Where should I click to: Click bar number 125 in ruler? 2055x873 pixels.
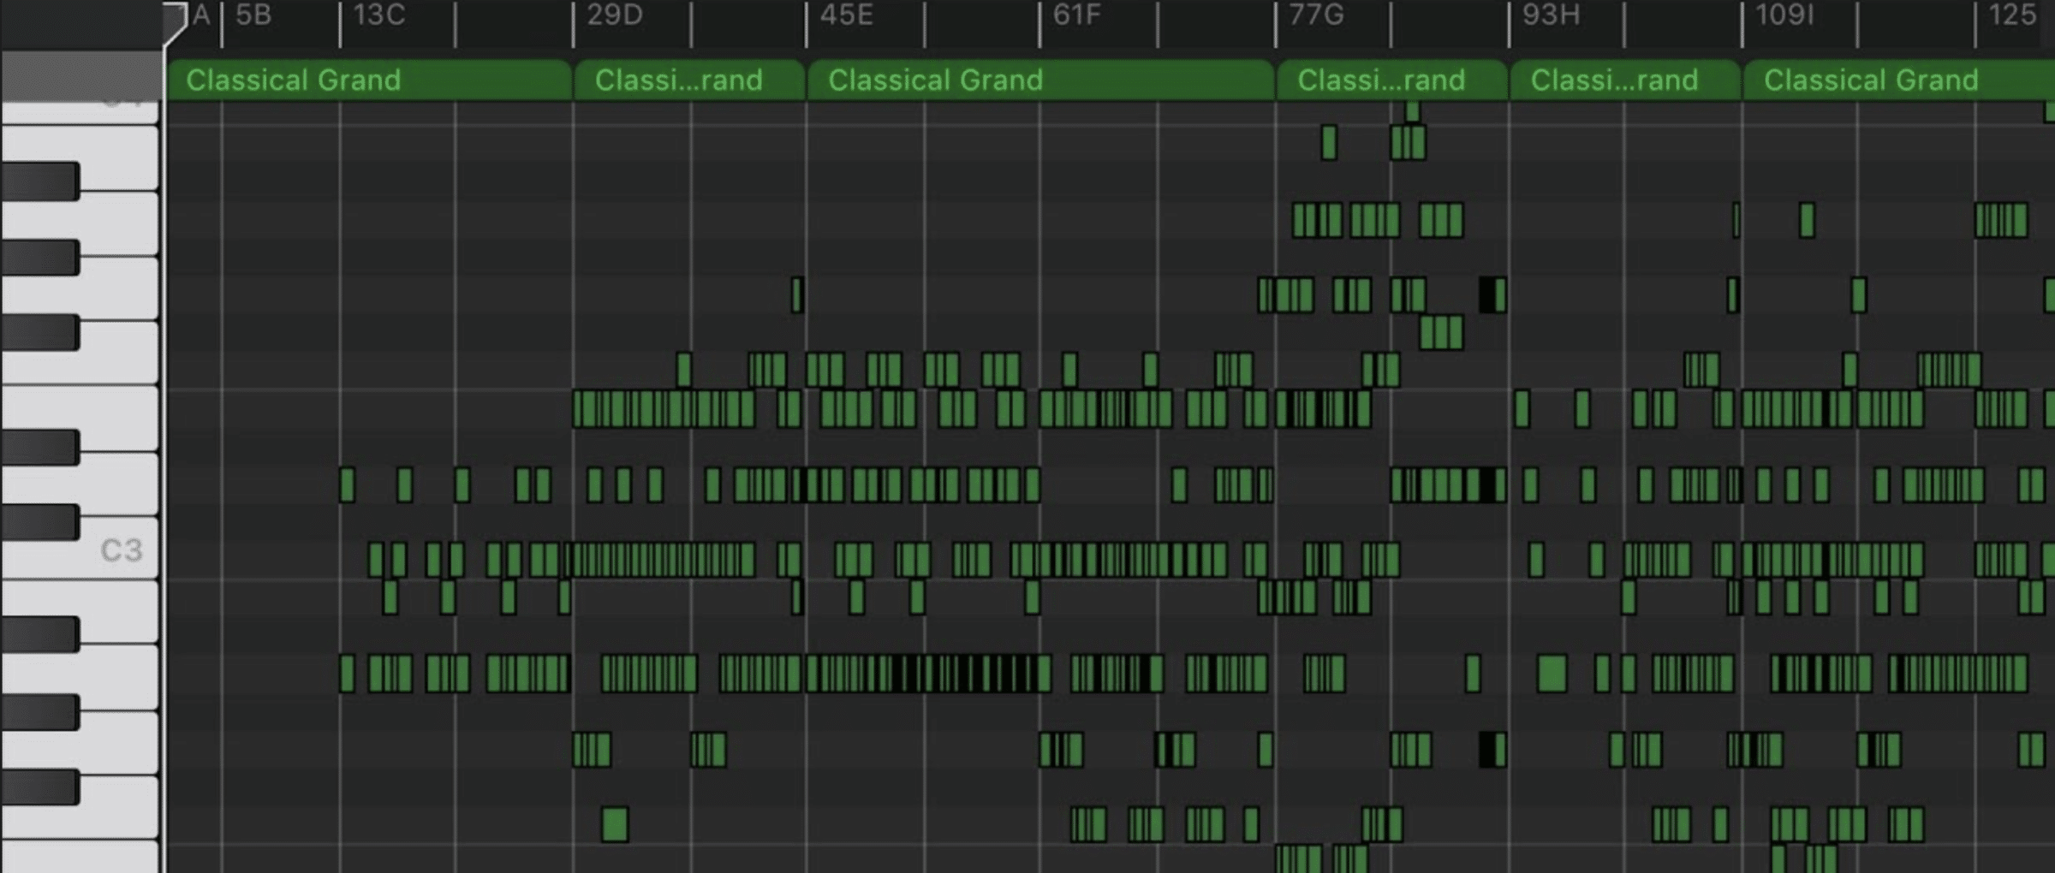[x=2012, y=15]
